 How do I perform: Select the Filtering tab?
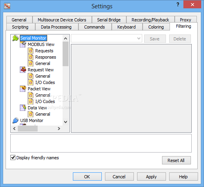(183, 26)
